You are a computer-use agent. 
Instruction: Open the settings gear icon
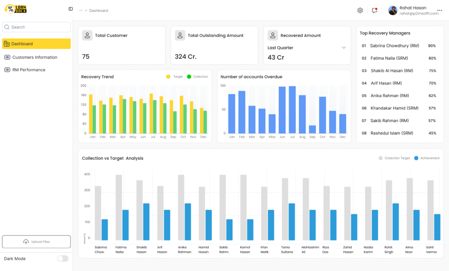tap(360, 11)
